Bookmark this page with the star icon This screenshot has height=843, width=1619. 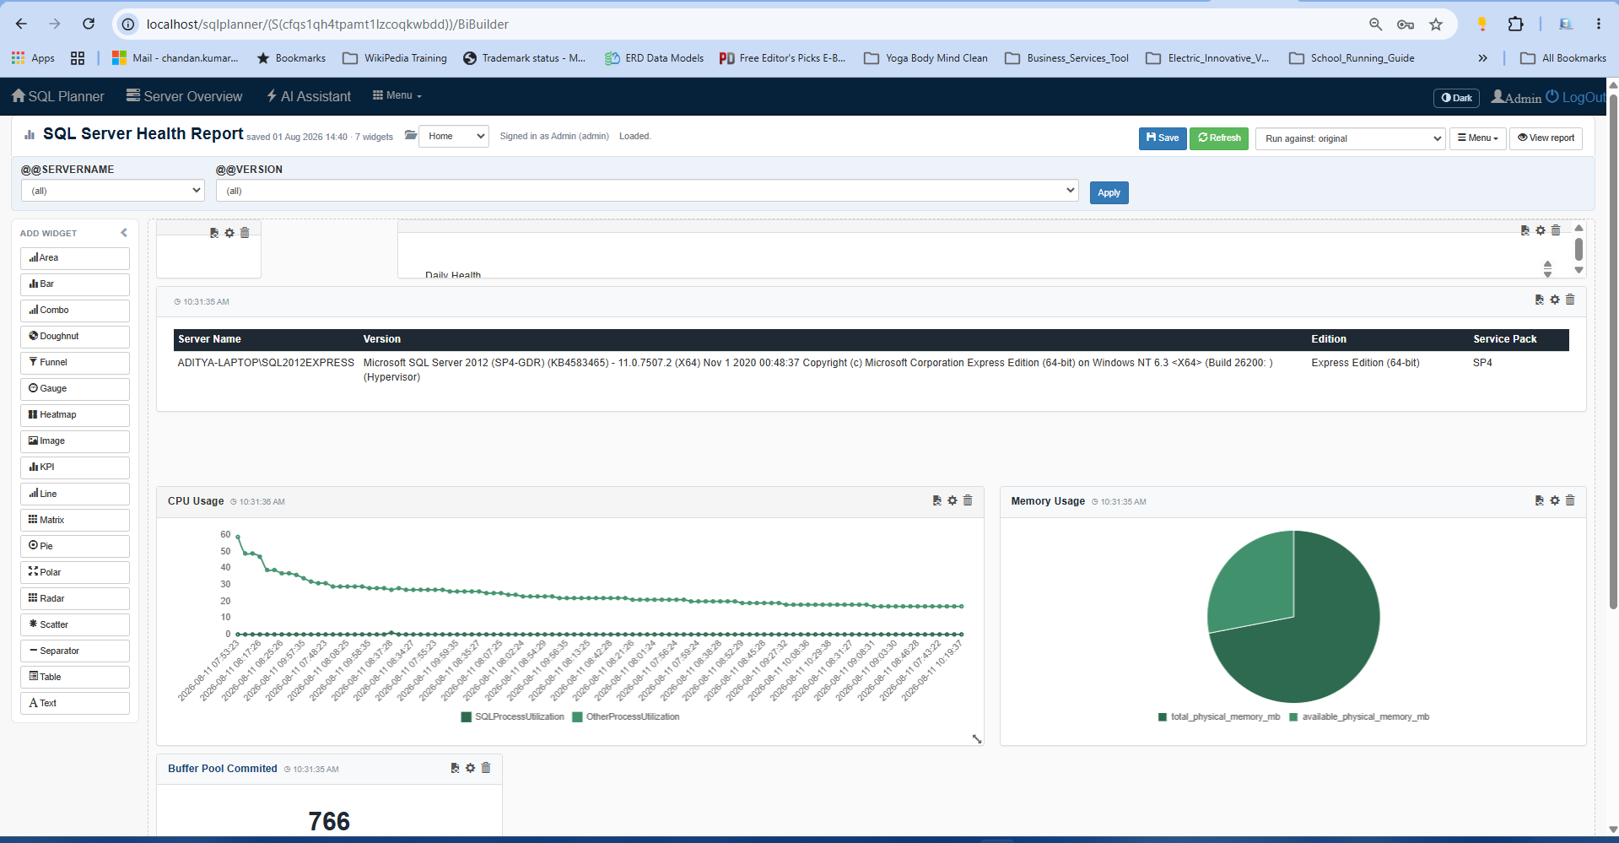pos(1436,24)
